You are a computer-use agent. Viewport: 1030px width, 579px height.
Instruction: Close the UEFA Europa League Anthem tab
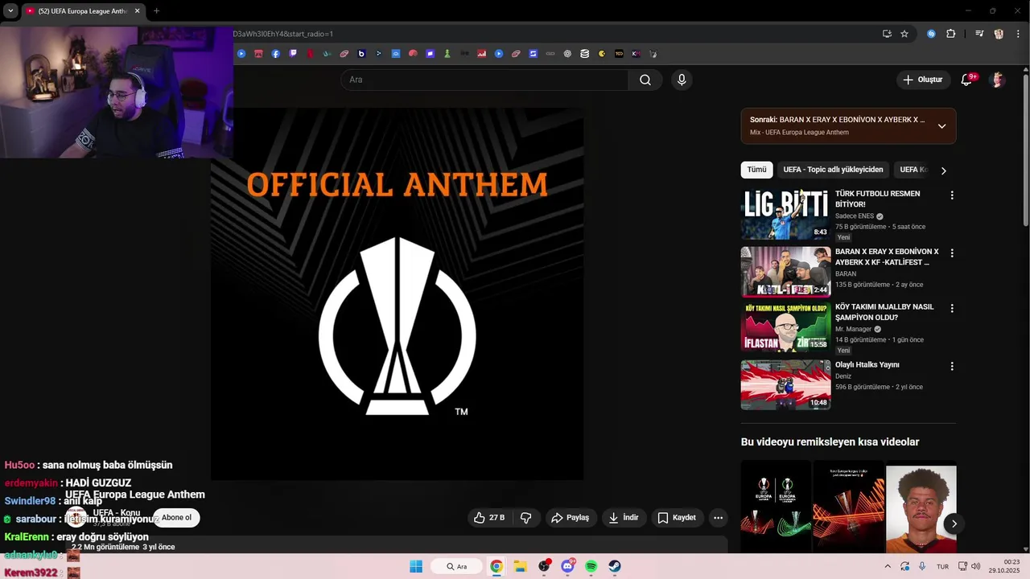tap(137, 11)
